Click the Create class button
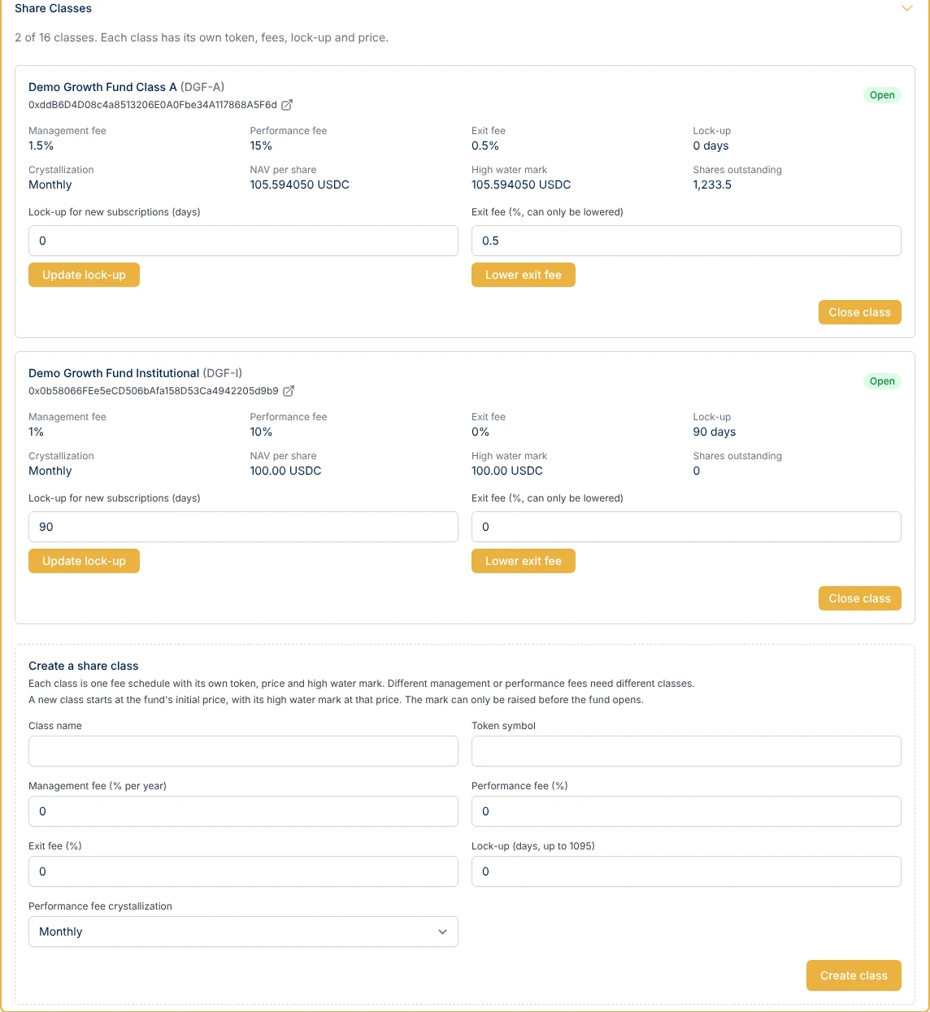 click(x=854, y=975)
